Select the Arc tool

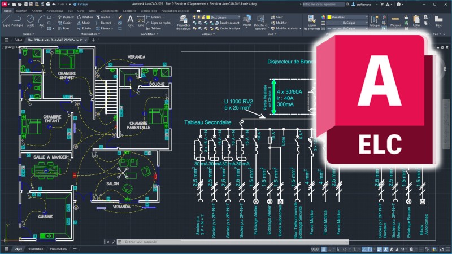41,21
